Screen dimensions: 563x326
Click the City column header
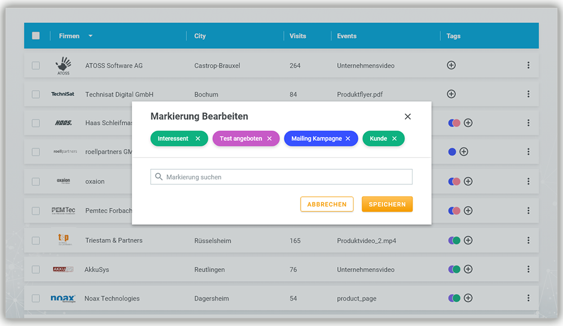tap(200, 36)
